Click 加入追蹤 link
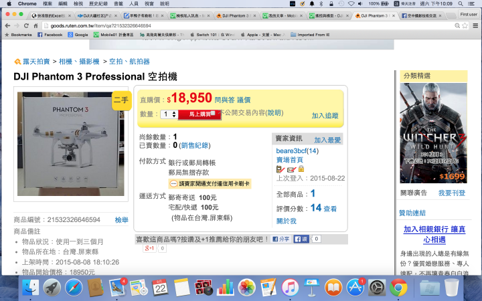 (325, 116)
